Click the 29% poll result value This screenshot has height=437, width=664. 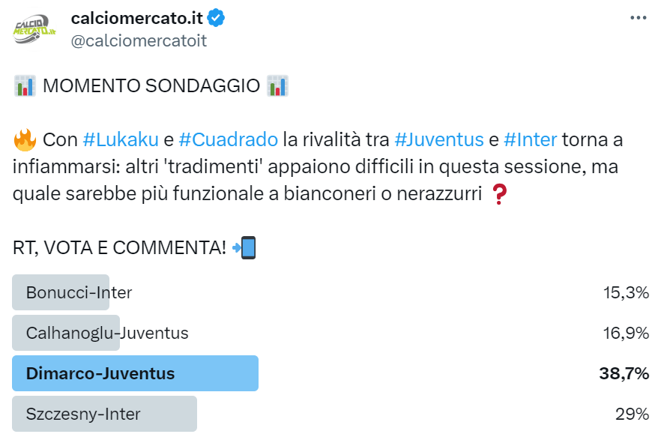(631, 414)
